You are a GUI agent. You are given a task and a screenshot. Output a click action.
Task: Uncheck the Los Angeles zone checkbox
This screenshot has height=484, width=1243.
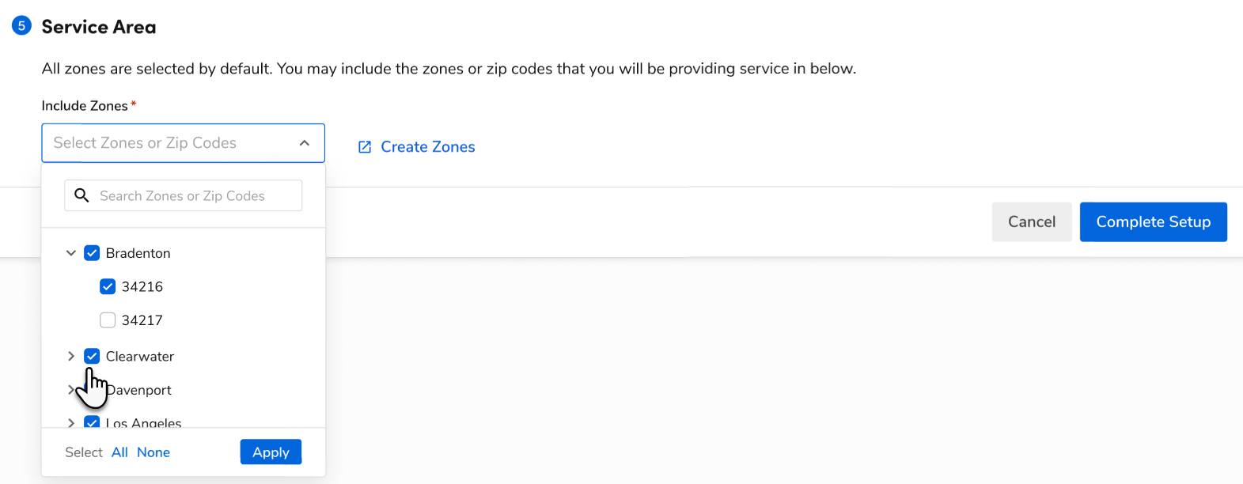tap(92, 422)
